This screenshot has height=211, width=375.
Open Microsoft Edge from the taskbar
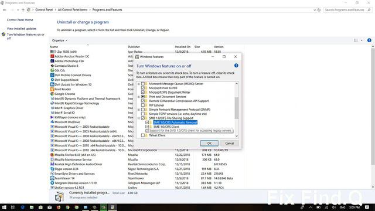[x=23, y=207]
